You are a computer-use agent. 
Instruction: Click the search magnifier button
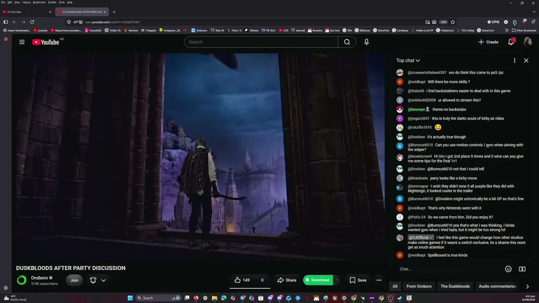pos(347,42)
